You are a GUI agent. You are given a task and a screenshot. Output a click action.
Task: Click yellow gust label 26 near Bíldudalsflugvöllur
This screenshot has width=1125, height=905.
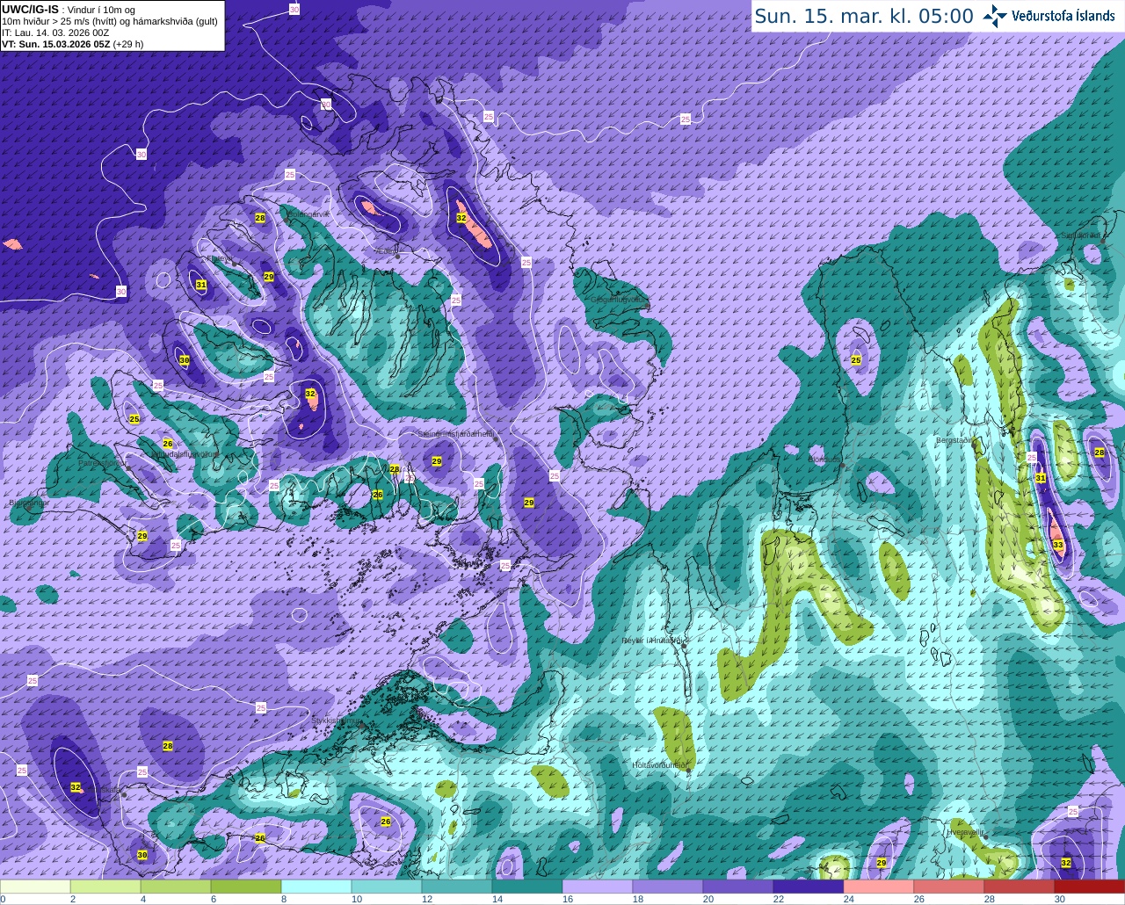(x=168, y=443)
